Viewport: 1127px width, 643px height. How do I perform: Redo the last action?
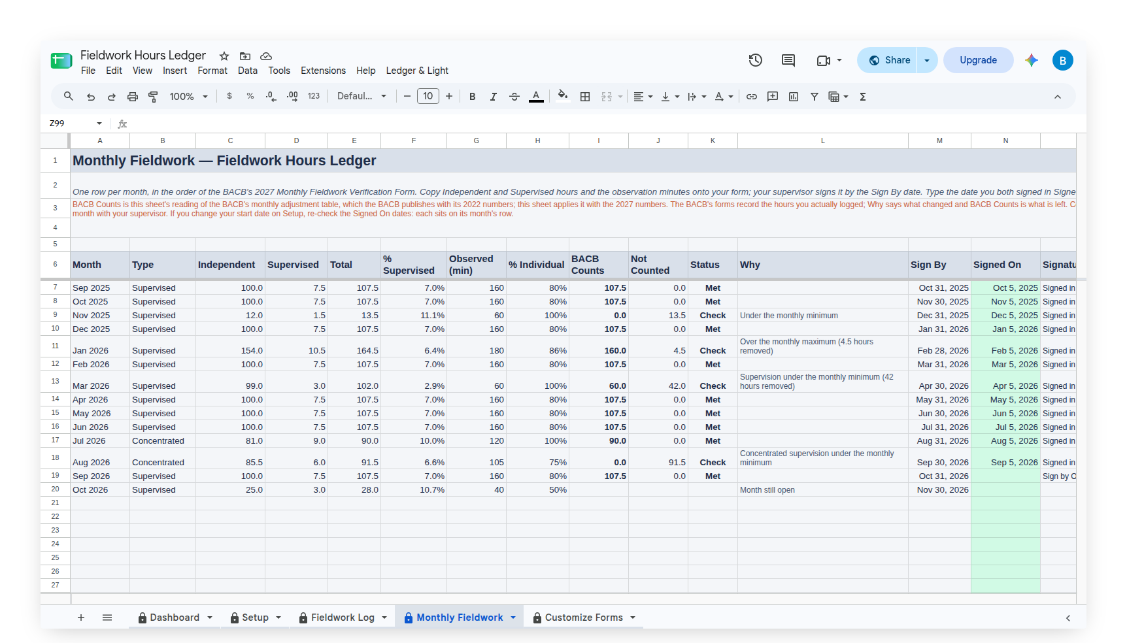point(112,97)
